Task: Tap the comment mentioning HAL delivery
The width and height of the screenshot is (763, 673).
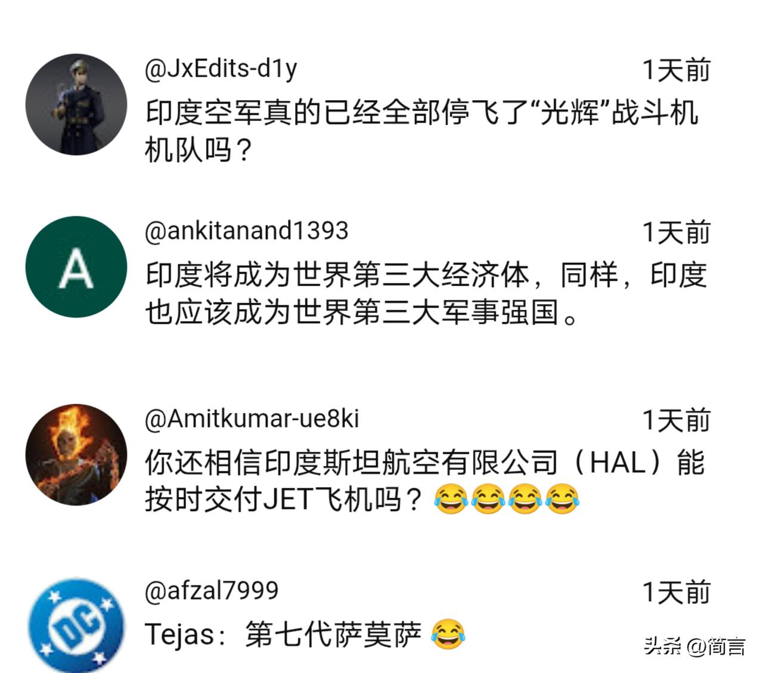Action: click(425, 481)
